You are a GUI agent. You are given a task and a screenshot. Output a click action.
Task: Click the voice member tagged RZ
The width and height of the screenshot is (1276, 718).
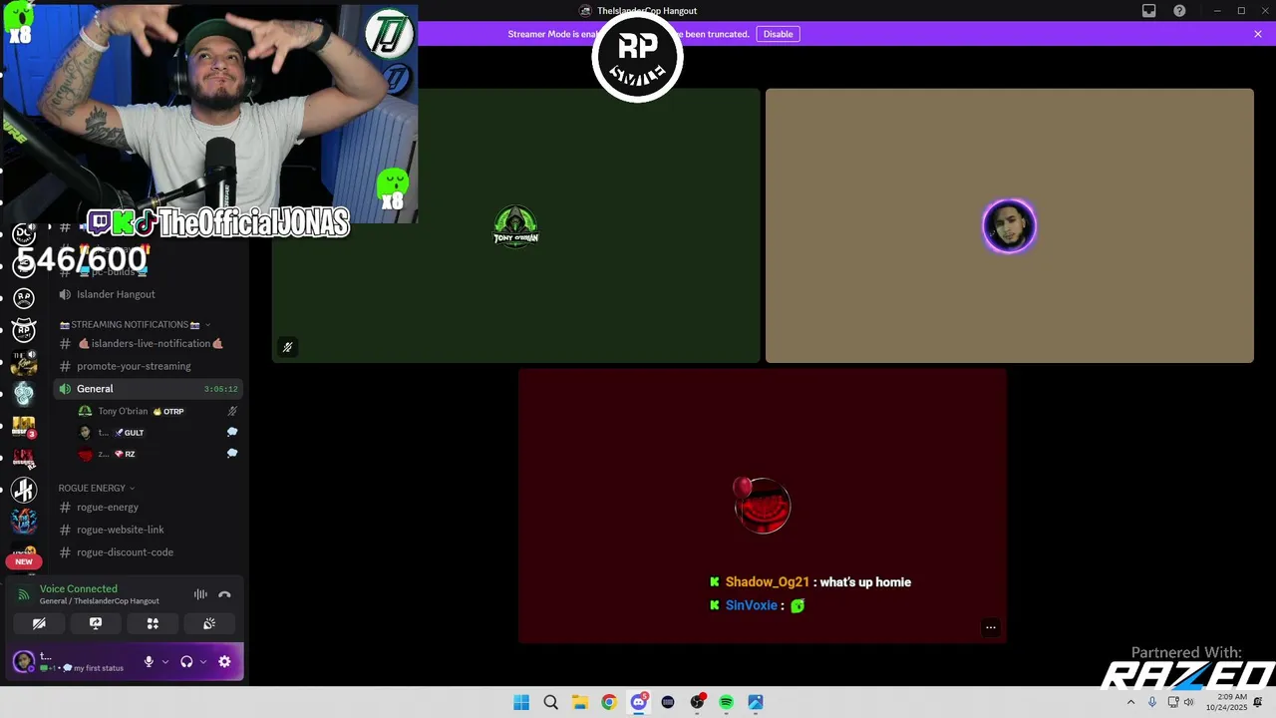pyautogui.click(x=158, y=454)
